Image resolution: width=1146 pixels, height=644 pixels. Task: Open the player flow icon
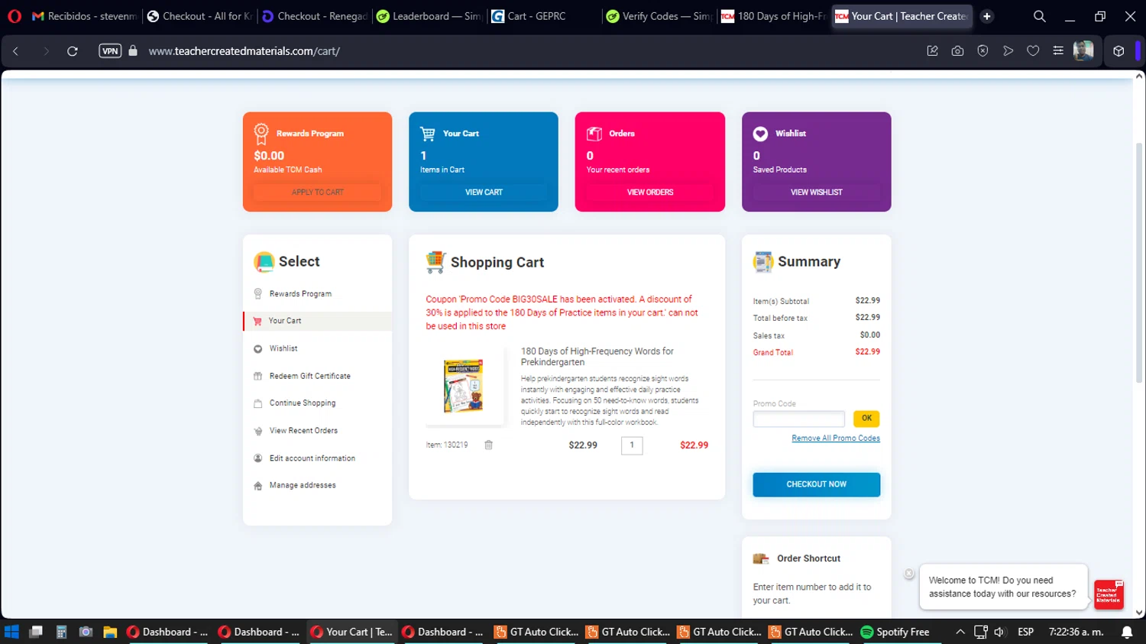coord(1008,51)
